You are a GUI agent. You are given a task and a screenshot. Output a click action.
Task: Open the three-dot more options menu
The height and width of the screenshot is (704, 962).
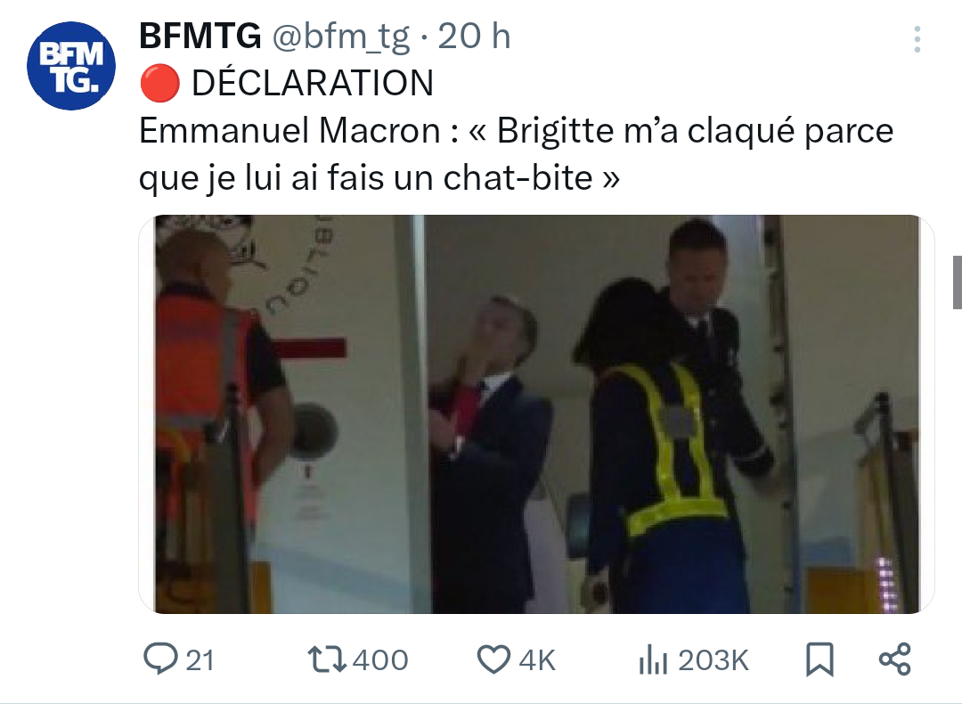click(x=917, y=39)
